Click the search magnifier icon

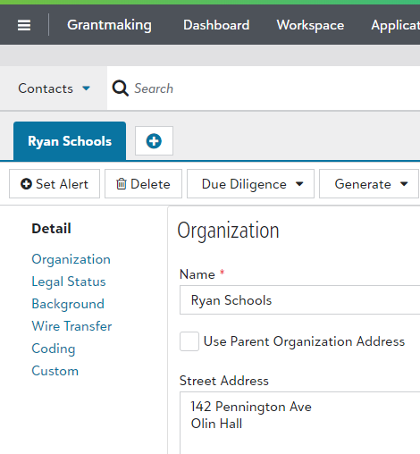point(120,88)
